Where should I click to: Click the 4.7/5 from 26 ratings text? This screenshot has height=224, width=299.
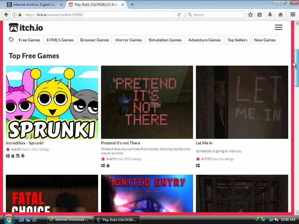(x=218, y=159)
